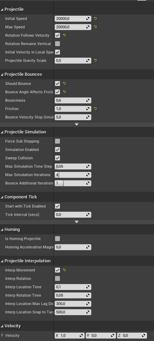
Task: Click the Max Simulation Iterations slider
Action: tap(73, 175)
